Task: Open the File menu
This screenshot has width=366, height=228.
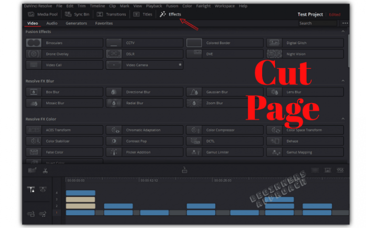Action: (x=59, y=6)
